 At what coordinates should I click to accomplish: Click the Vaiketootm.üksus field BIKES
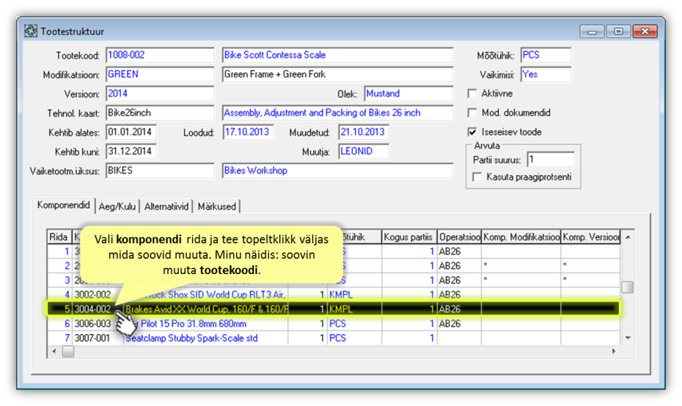[x=160, y=171]
